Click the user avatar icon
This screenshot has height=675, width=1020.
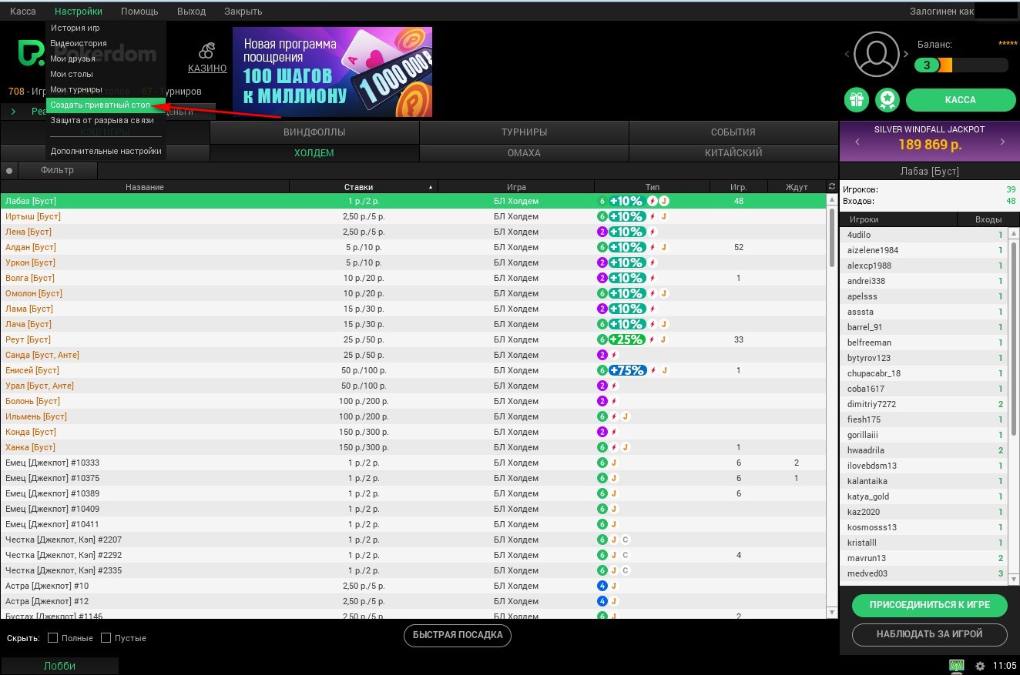pyautogui.click(x=877, y=54)
